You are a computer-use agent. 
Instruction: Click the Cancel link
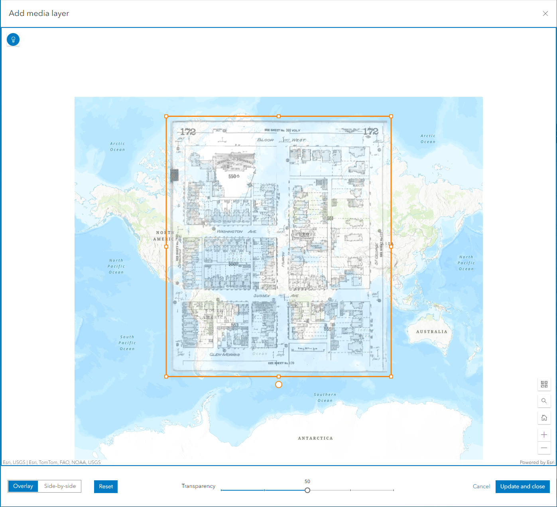pyautogui.click(x=481, y=487)
